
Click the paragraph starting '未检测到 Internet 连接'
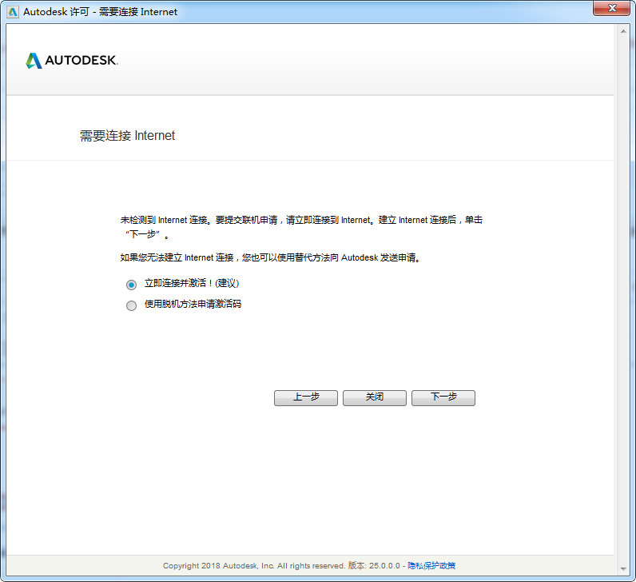tap(301, 227)
